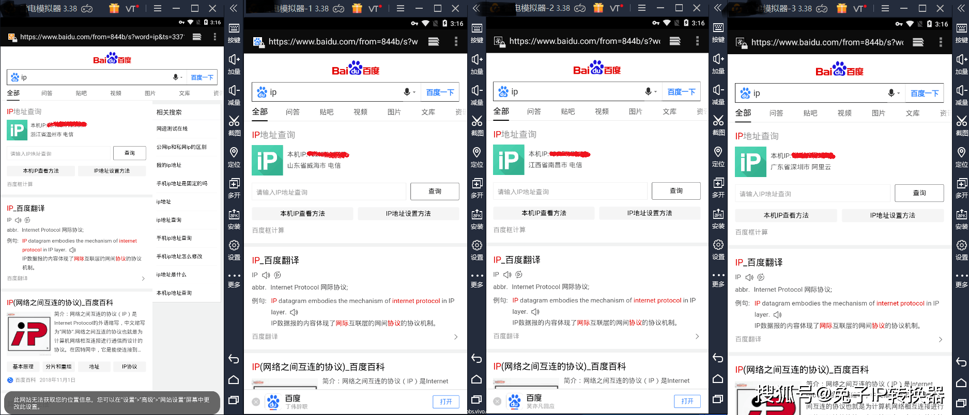
Task: Open multi-instance (多开) in 模拟器-2 sidebar
Action: point(718,188)
